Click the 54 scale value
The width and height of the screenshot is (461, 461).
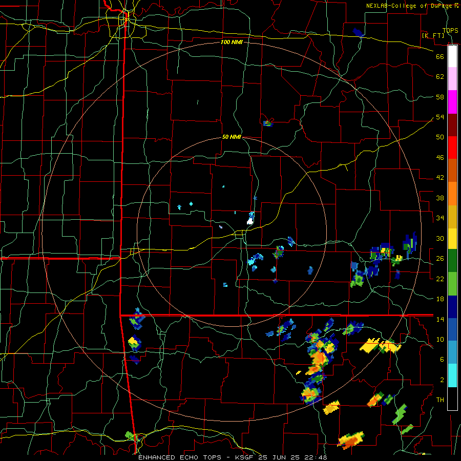point(440,117)
